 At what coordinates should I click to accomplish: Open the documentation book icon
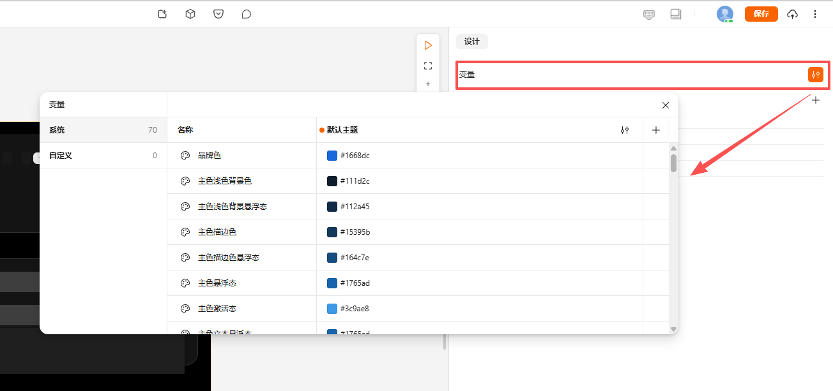(x=676, y=14)
